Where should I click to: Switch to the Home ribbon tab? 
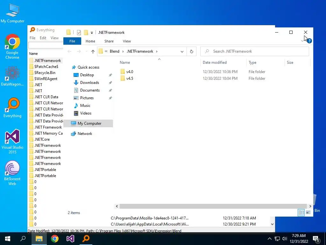click(x=90, y=41)
